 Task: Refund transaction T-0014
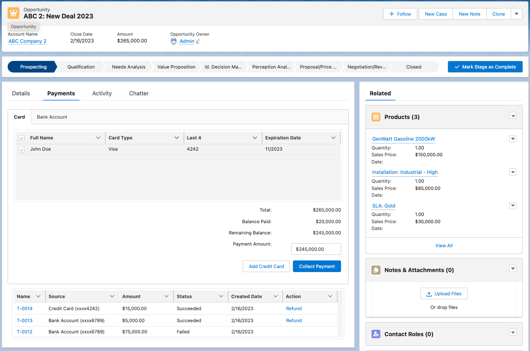(294, 309)
